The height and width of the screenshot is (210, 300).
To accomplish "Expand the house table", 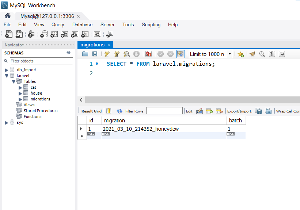I will point(20,93).
